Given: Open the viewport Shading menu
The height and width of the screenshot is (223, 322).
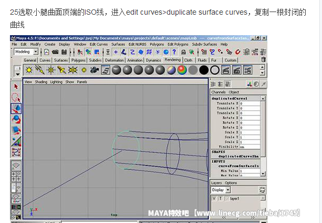Looking at the screenshot, I should click(41, 82).
